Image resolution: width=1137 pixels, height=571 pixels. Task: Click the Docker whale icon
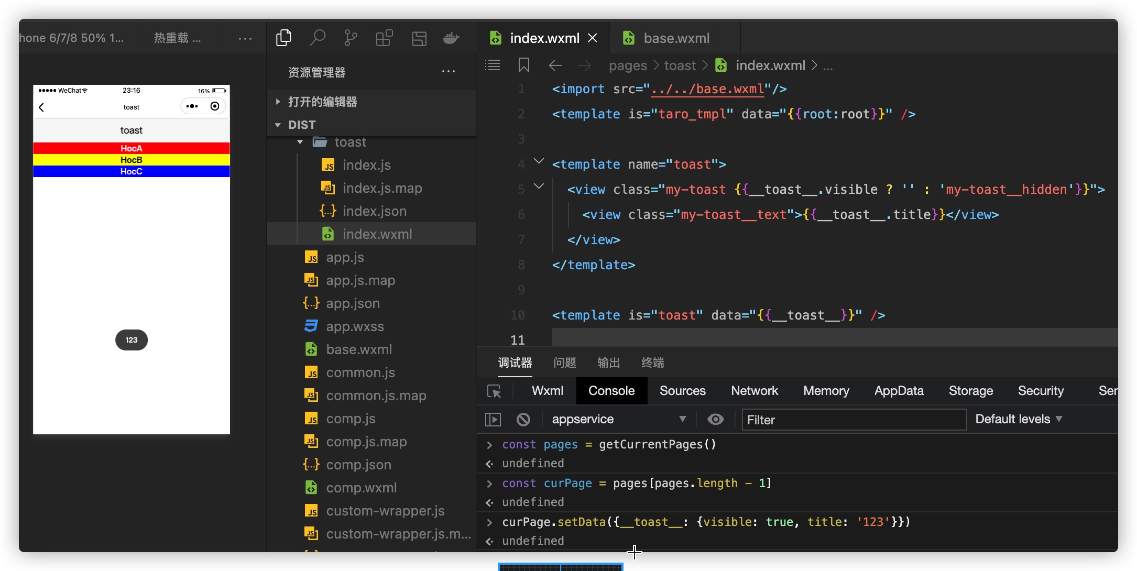[x=451, y=38]
